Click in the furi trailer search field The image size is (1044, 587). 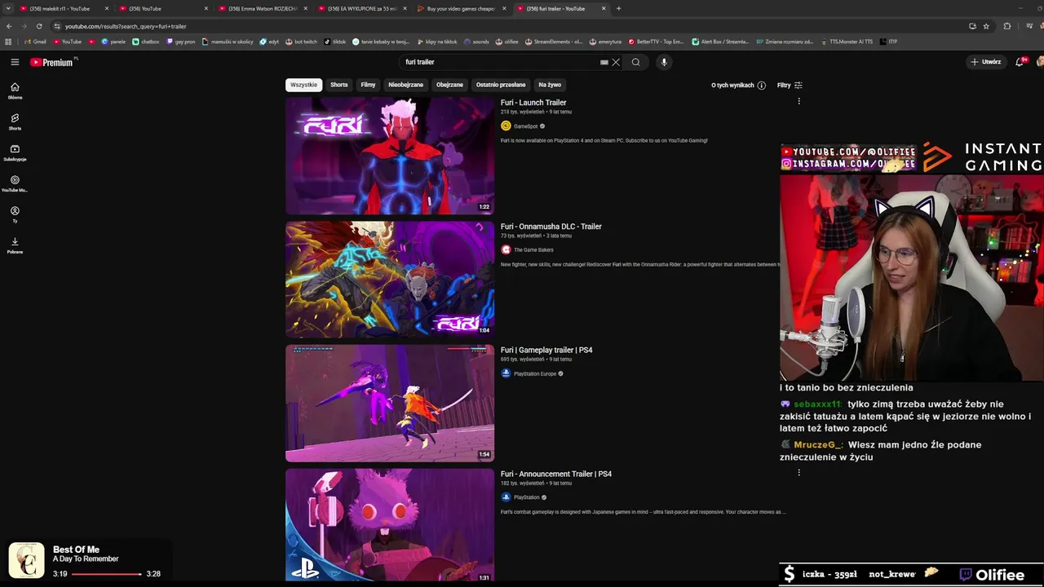click(498, 62)
